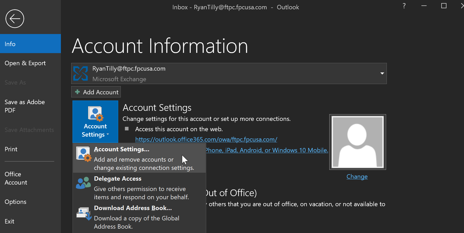Click the iPhone, iPad, Android mobile link
The width and height of the screenshot is (464, 233).
click(267, 150)
